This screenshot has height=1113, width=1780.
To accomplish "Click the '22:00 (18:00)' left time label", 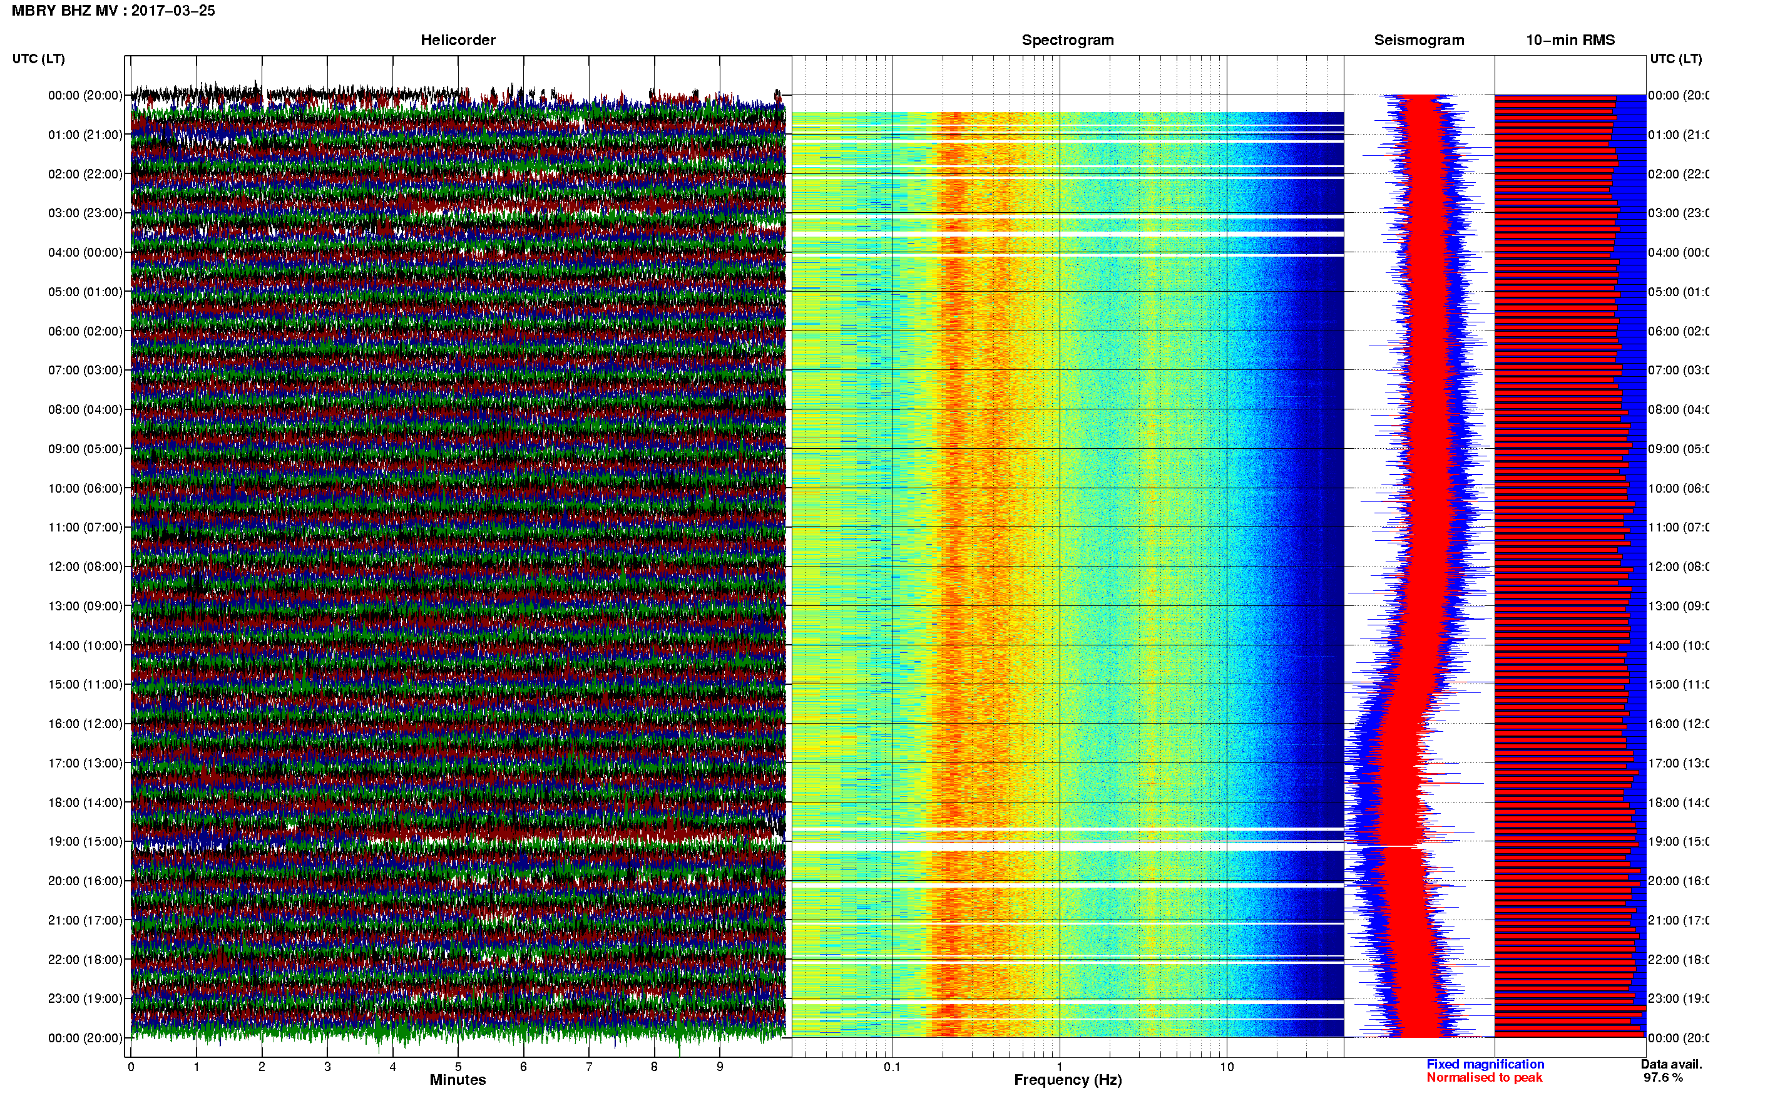I will (x=85, y=960).
